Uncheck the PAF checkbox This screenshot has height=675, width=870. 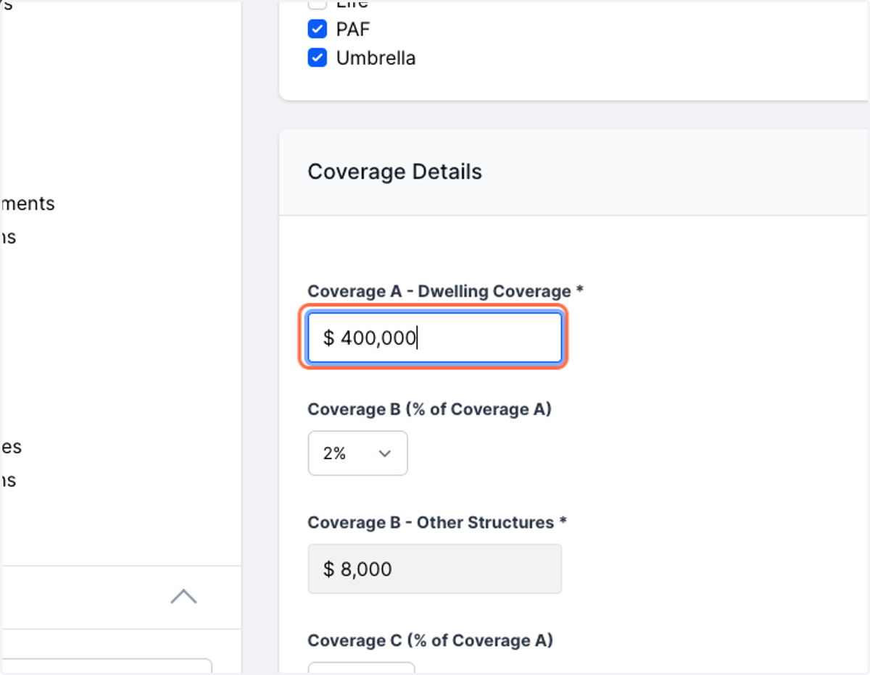317,29
